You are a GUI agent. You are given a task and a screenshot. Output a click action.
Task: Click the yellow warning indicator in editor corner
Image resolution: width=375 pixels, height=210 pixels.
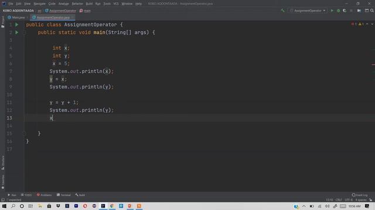pyautogui.click(x=361, y=24)
